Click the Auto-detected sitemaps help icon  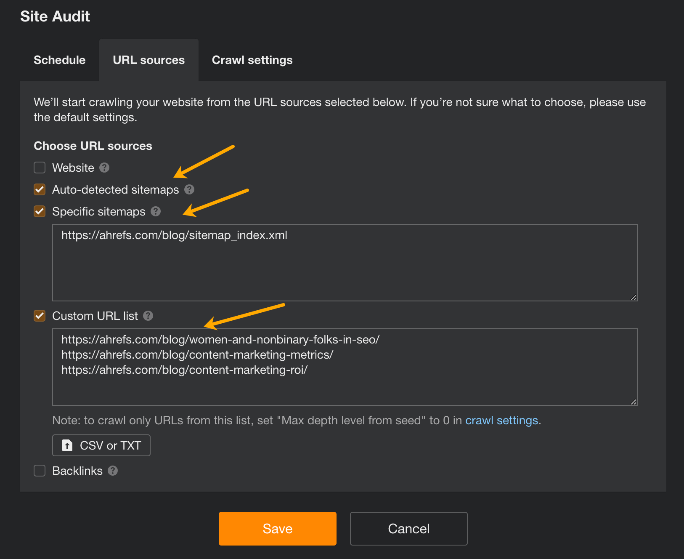pyautogui.click(x=189, y=189)
